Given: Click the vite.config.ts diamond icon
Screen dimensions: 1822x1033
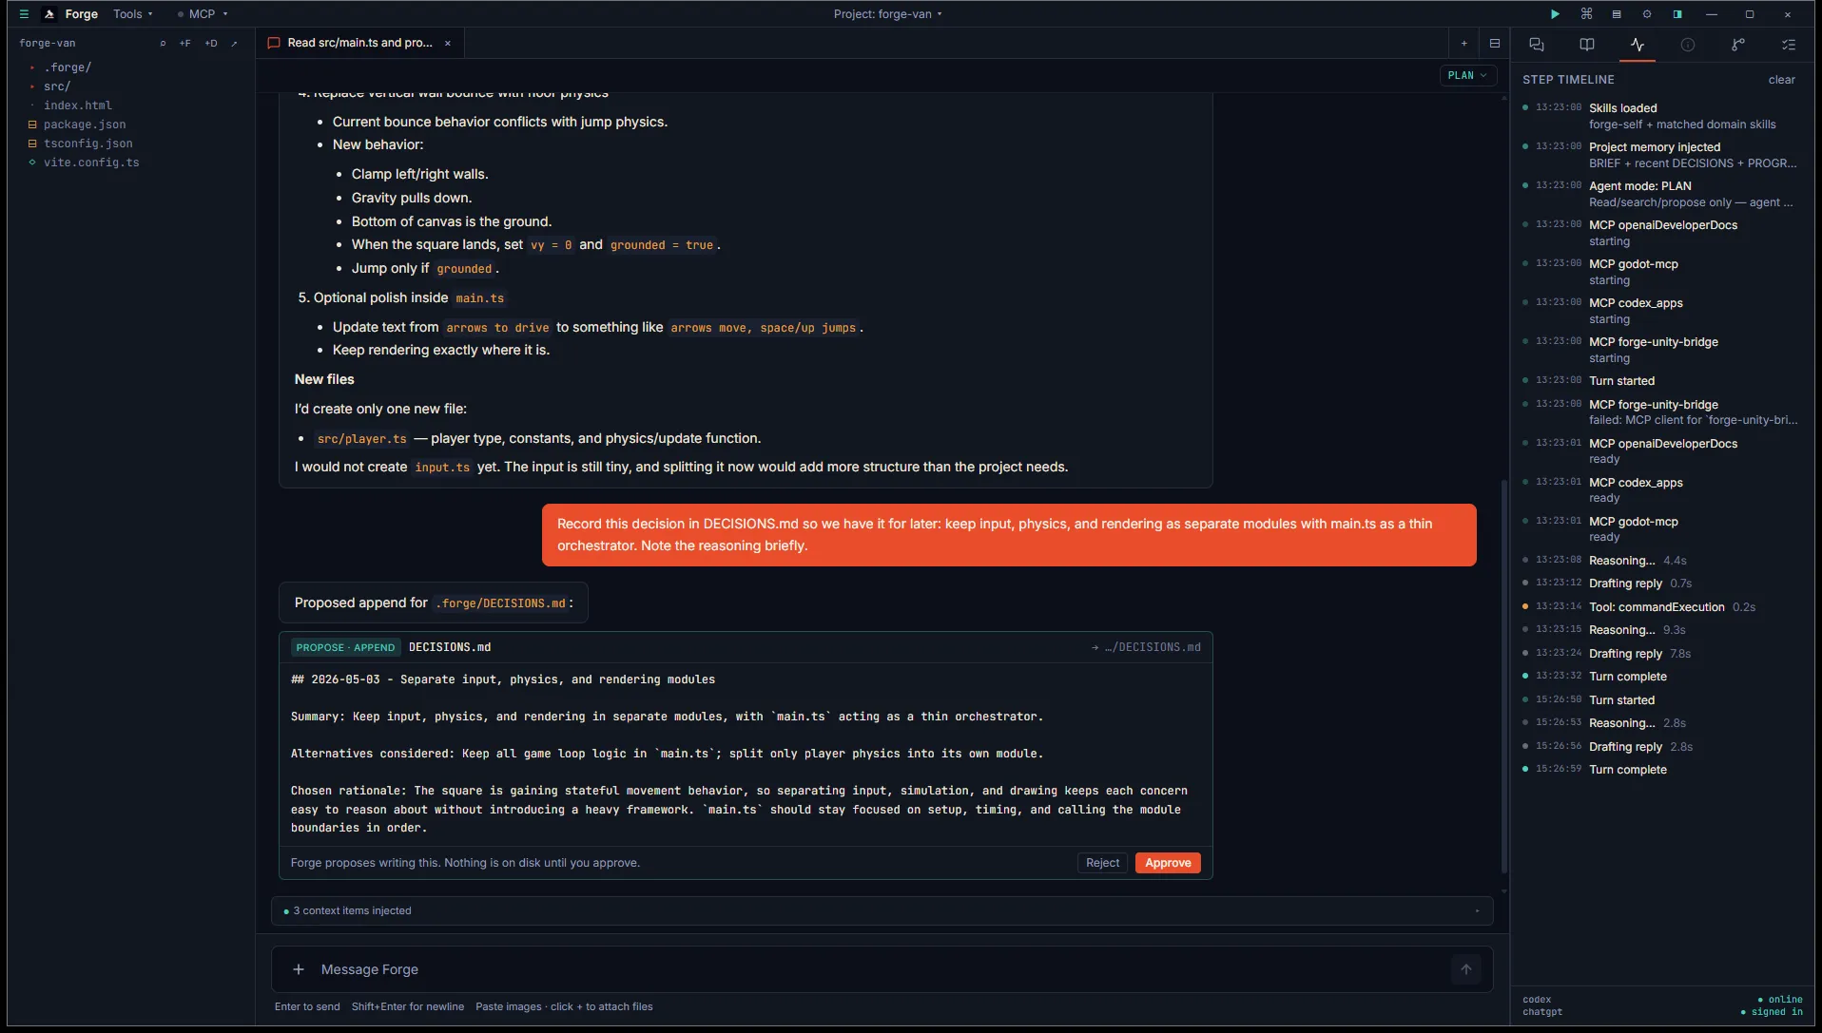Looking at the screenshot, I should pos(32,163).
